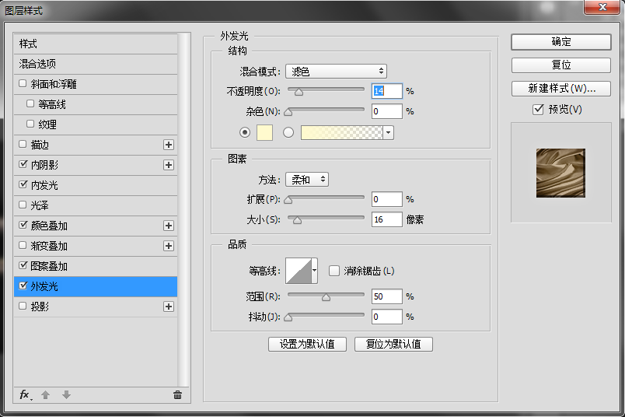Uncheck the 内发光 checkbox
This screenshot has width=625, height=417.
coord(23,184)
